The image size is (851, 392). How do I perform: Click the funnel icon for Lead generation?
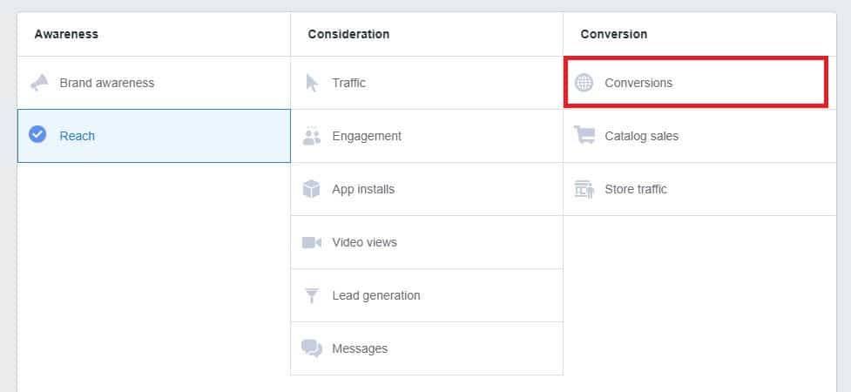[312, 295]
